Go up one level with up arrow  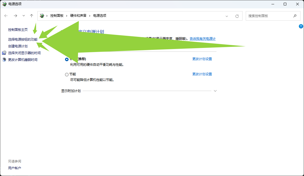pos(31,16)
